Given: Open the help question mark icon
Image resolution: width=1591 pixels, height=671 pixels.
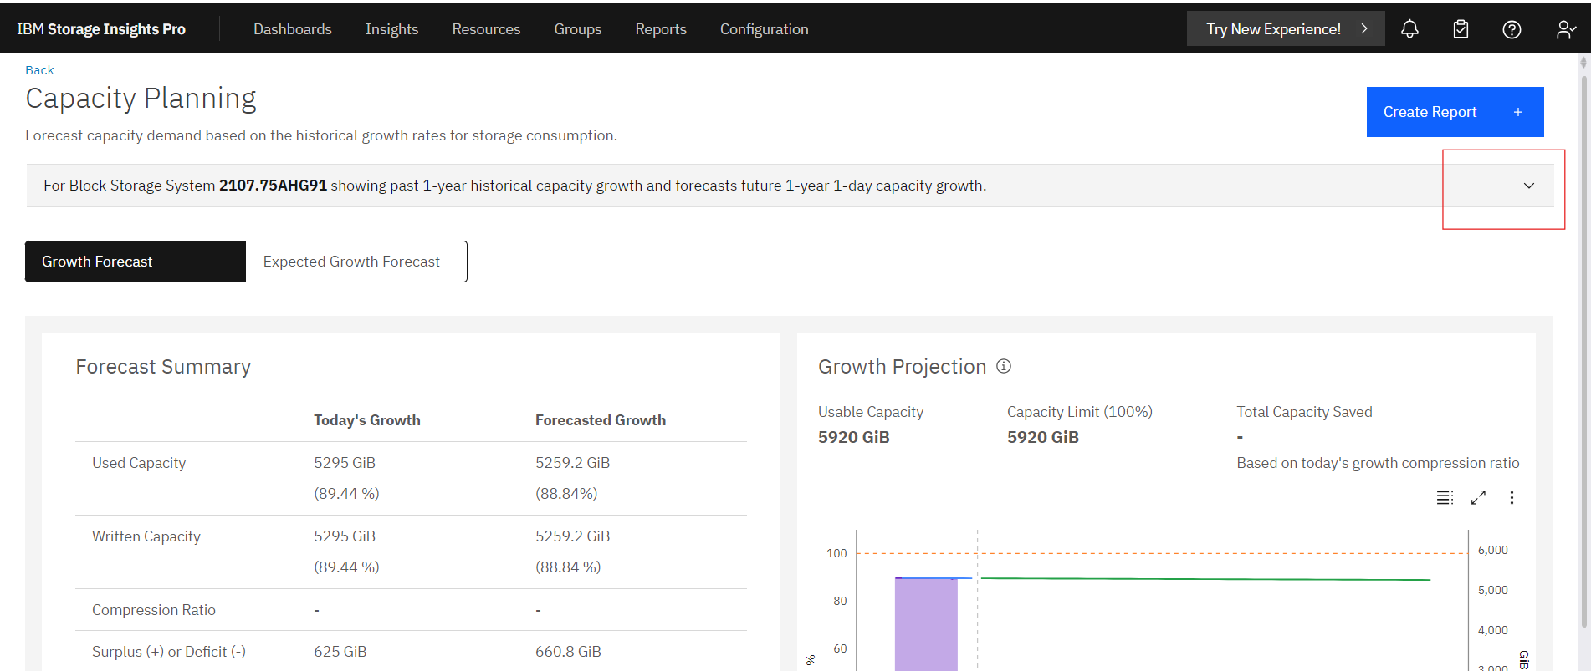Looking at the screenshot, I should coord(1512,29).
